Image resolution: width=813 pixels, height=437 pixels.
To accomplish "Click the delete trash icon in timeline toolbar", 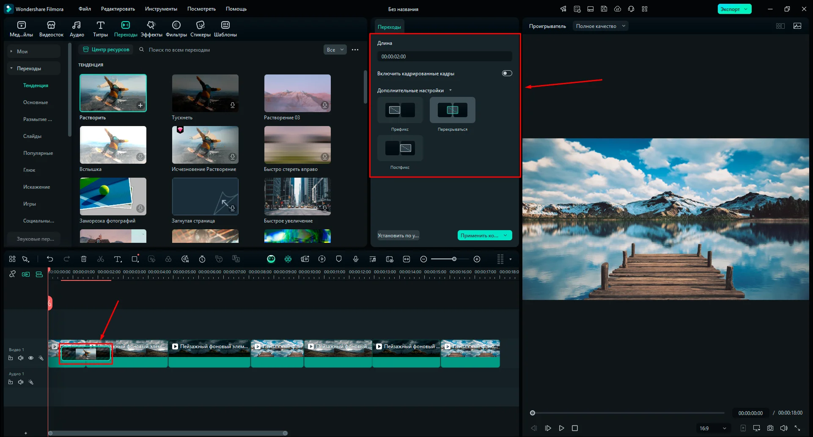I will [84, 259].
